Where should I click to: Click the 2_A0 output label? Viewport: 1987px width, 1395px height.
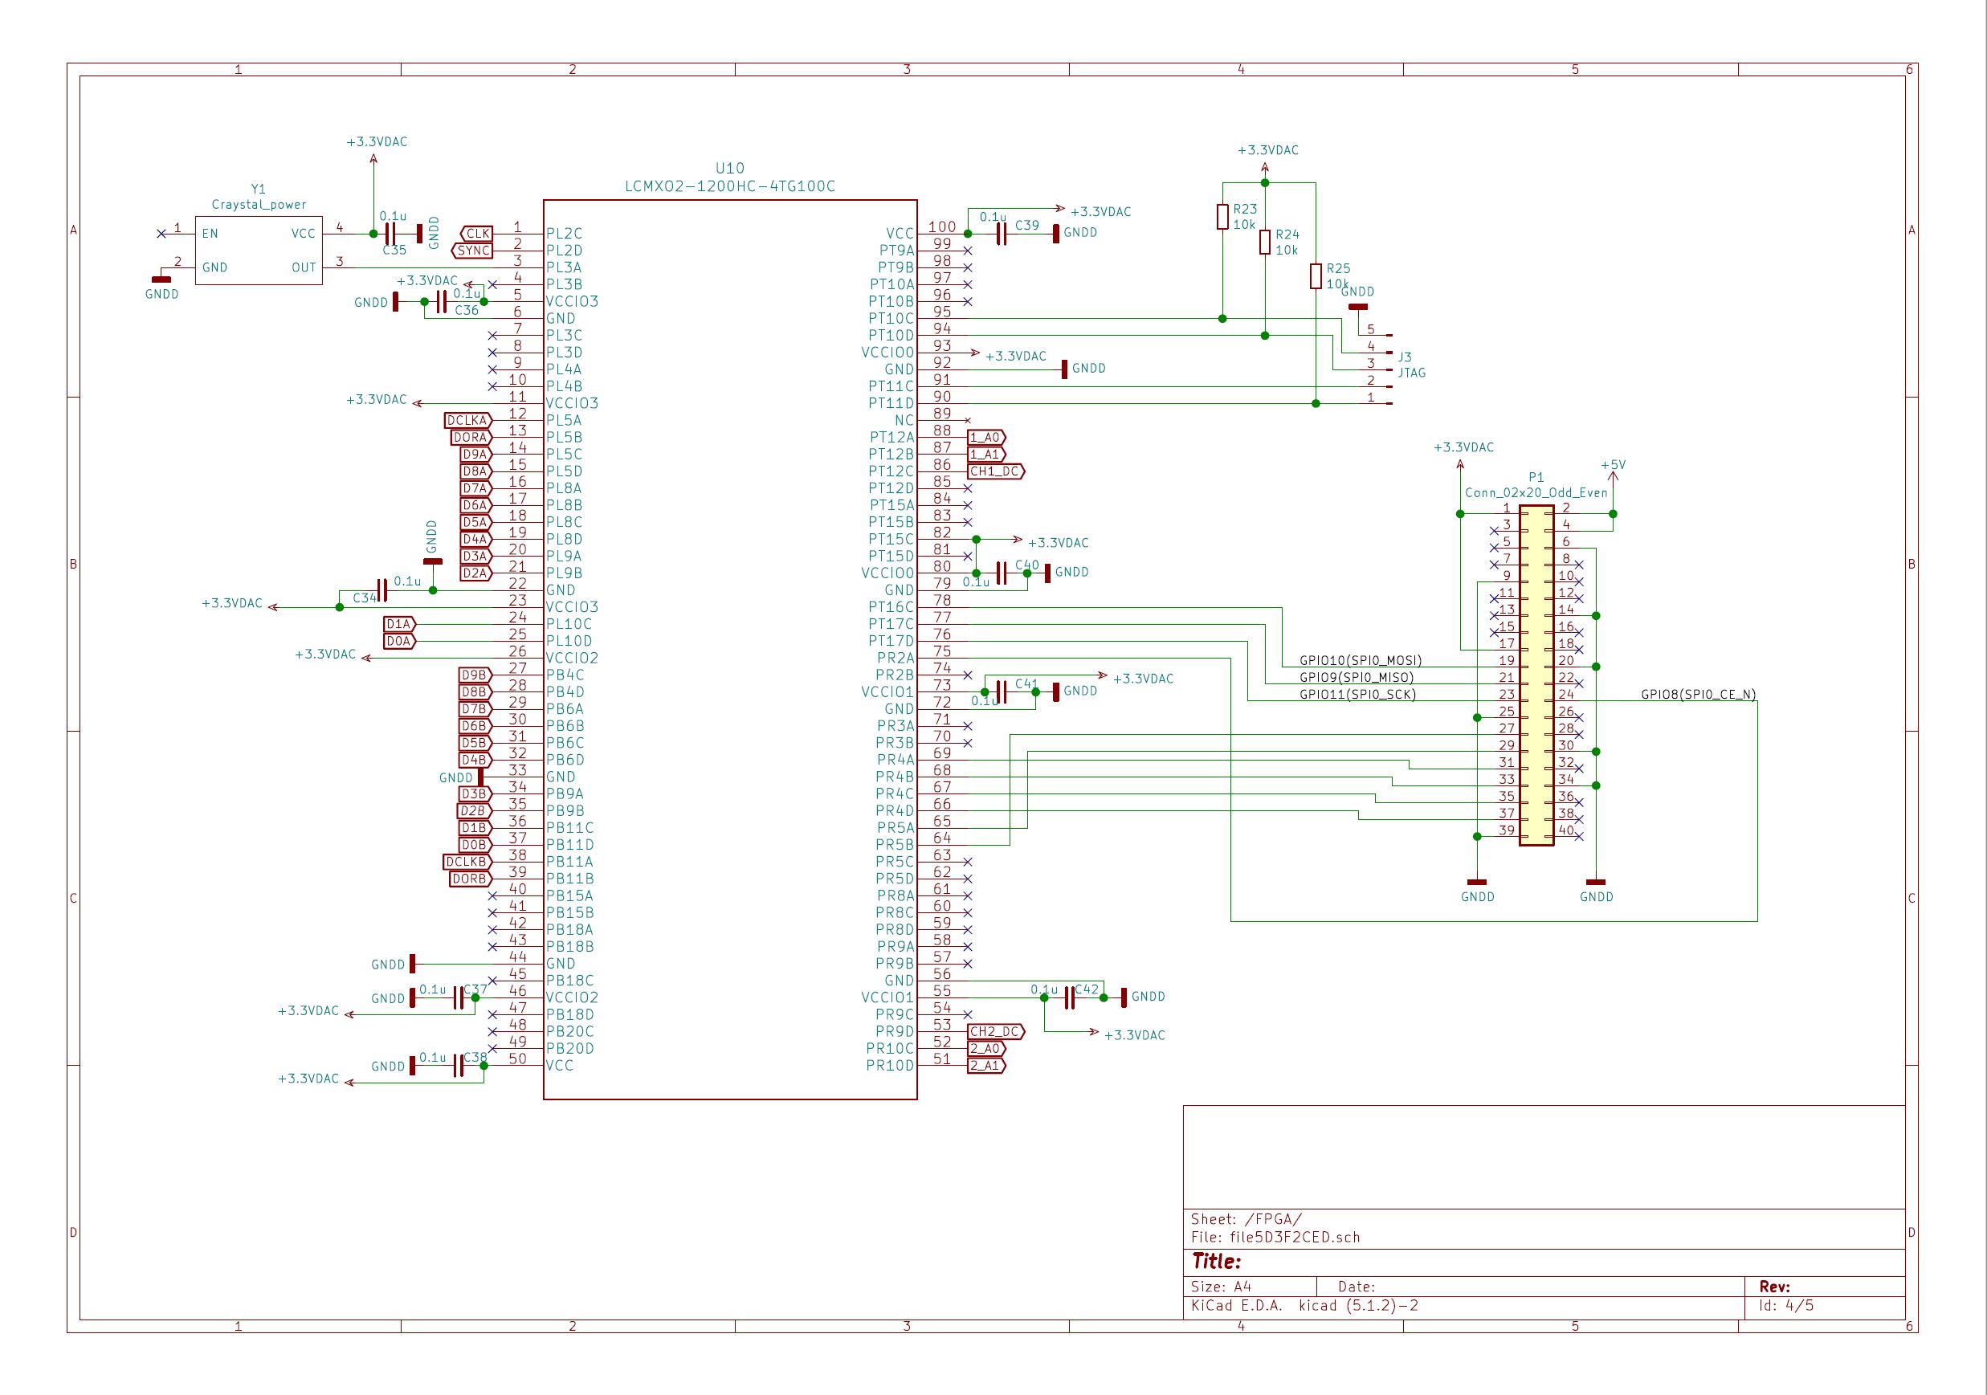(x=986, y=1049)
